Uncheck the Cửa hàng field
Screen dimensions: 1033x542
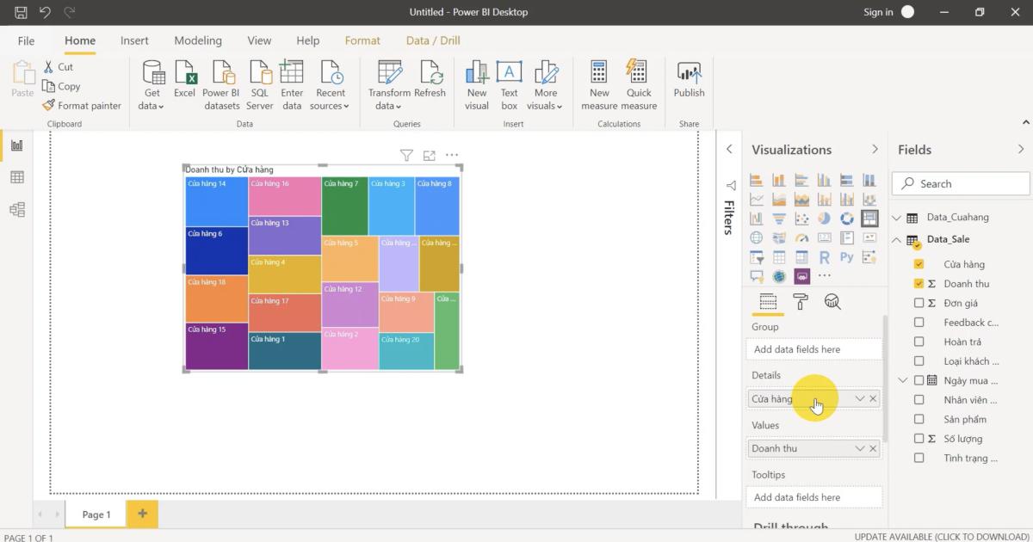point(919,263)
